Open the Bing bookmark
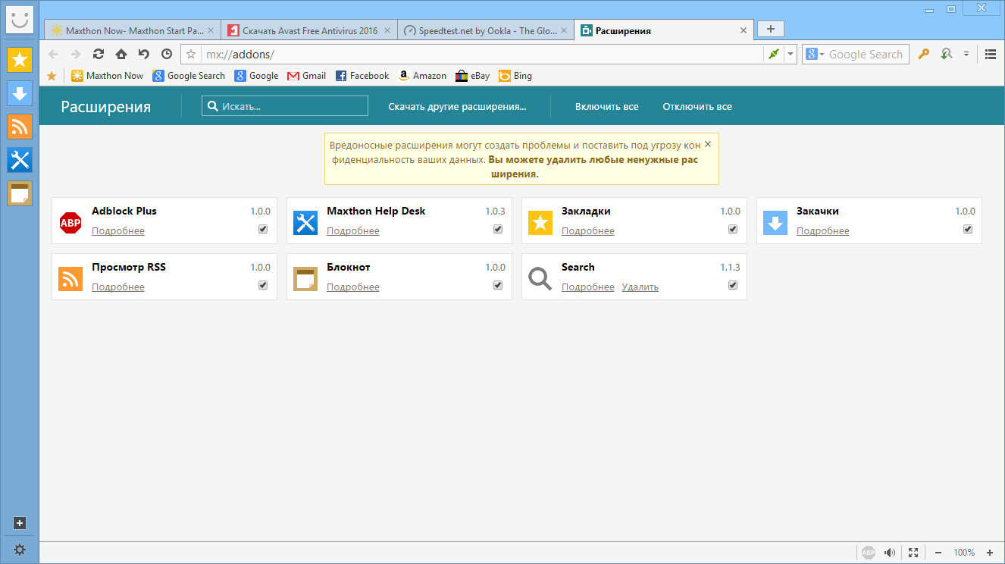 (x=515, y=76)
